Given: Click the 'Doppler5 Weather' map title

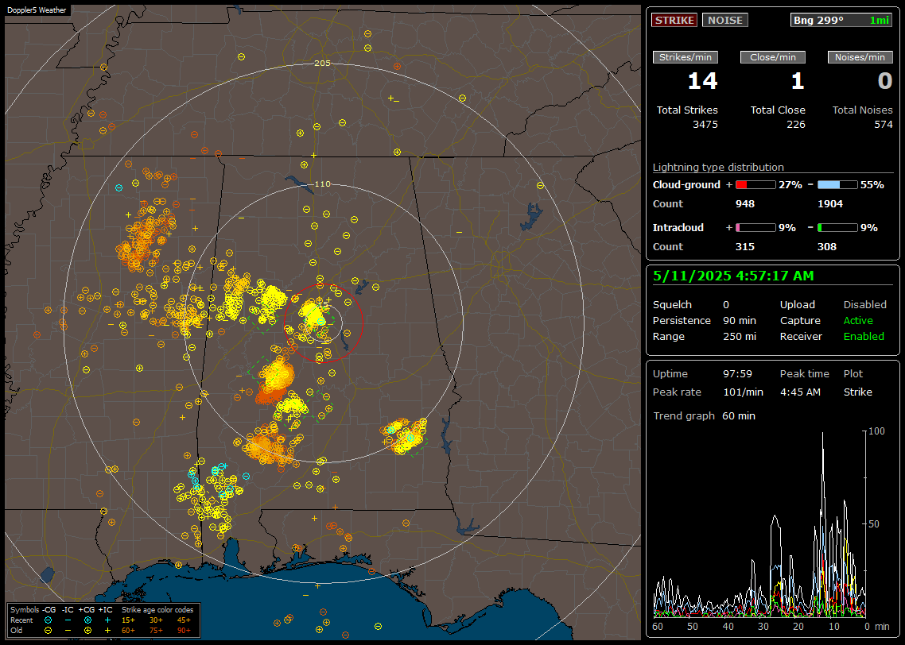Looking at the screenshot, I should pyautogui.click(x=37, y=10).
